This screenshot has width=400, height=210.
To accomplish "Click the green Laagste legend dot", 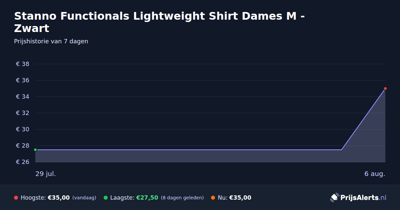I will tap(106, 198).
